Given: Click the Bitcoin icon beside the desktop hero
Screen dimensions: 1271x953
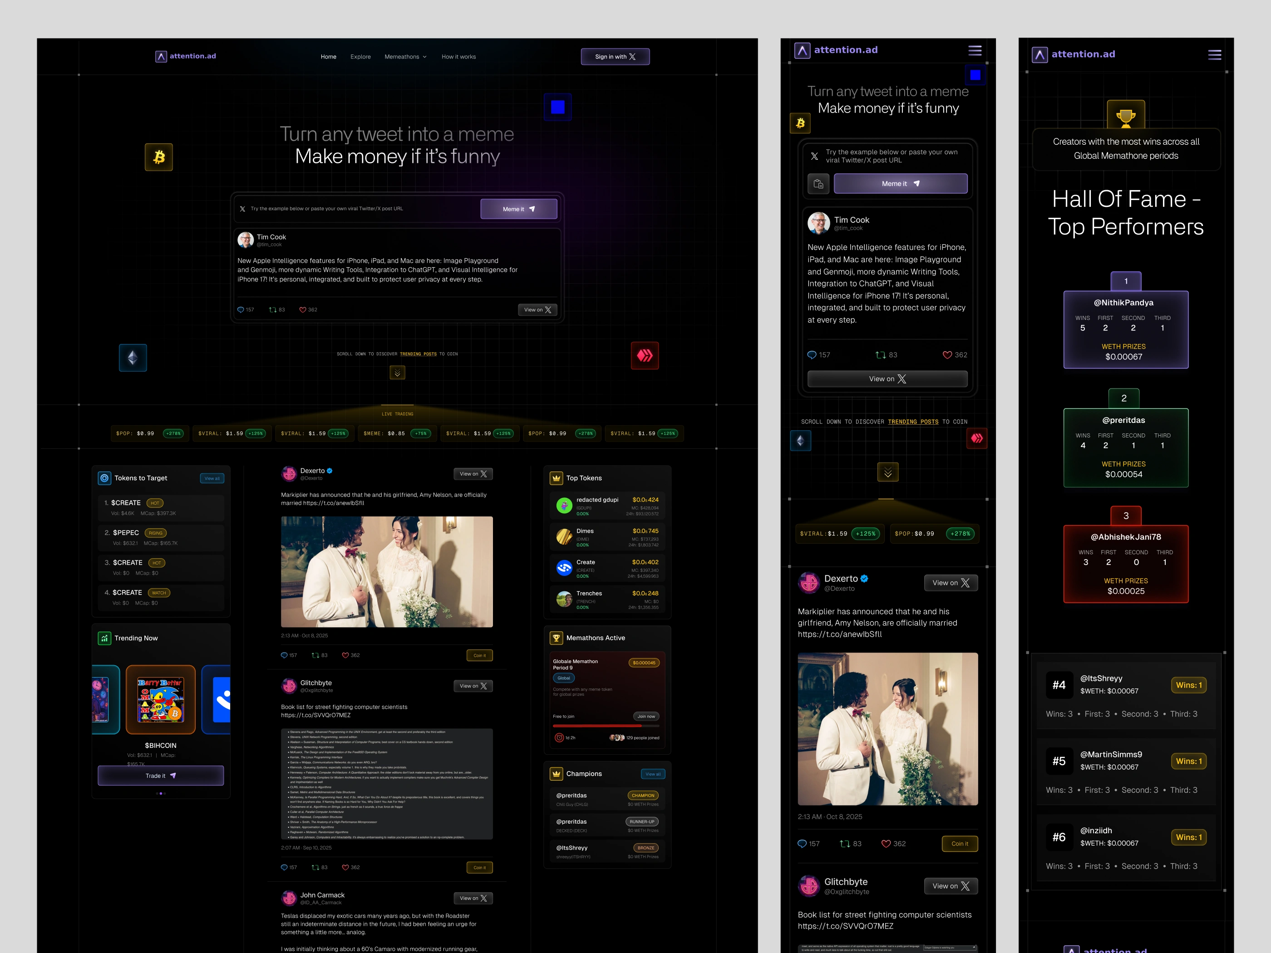Looking at the screenshot, I should click(x=159, y=157).
